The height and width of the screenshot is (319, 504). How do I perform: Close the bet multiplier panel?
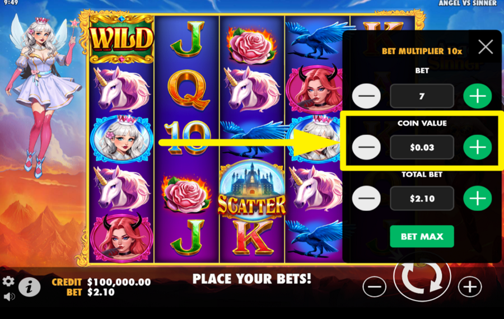pos(486,47)
